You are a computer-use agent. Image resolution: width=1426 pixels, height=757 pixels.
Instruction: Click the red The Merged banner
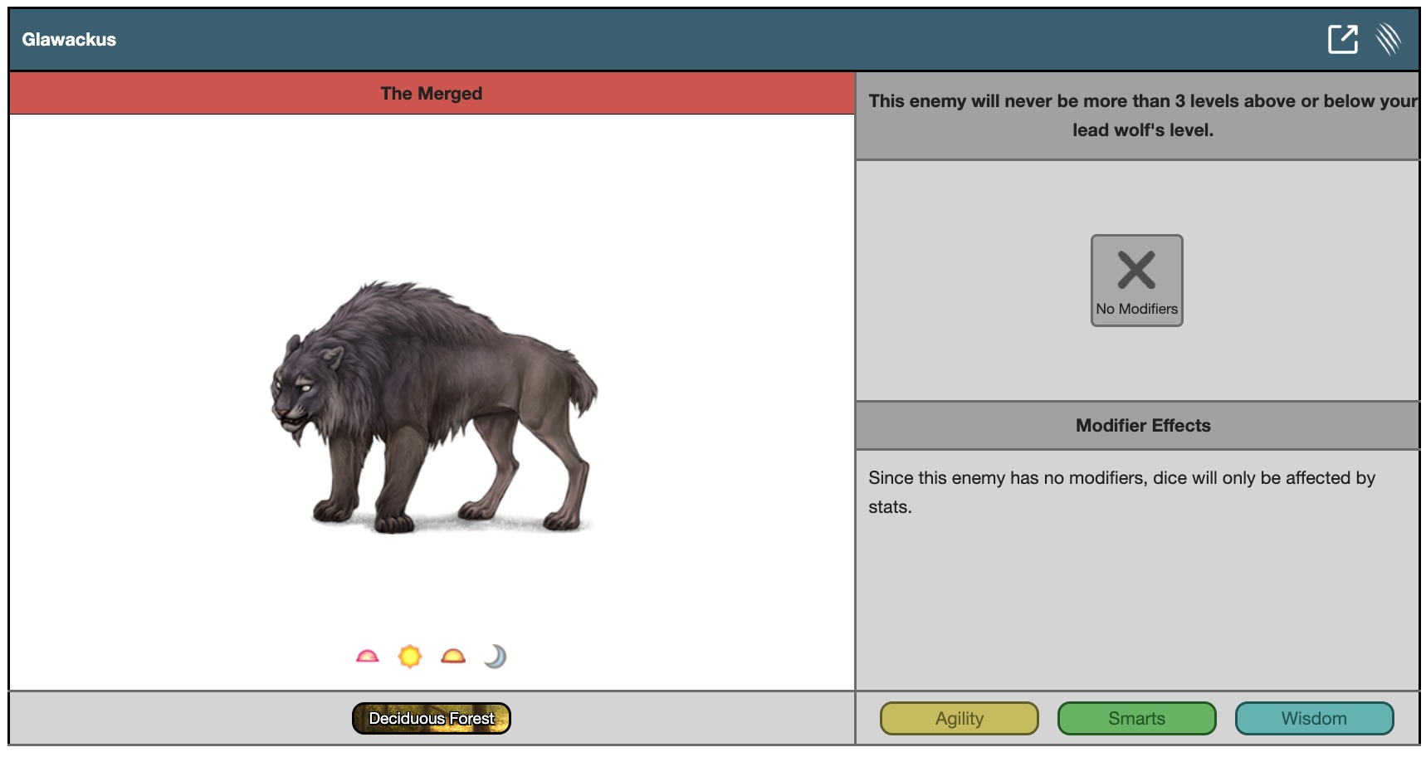click(x=431, y=93)
